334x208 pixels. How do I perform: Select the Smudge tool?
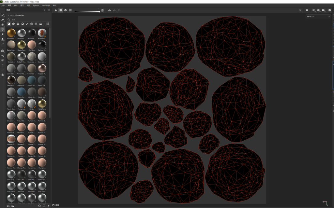point(3,34)
